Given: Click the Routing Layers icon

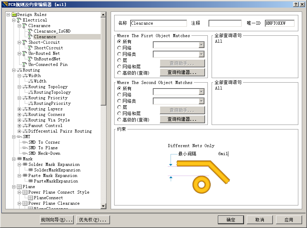Looking at the screenshot, I should click(25, 109).
